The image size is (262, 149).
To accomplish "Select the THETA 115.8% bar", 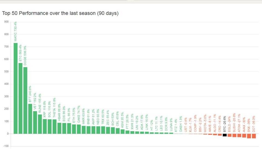I will tap(55, 126).
